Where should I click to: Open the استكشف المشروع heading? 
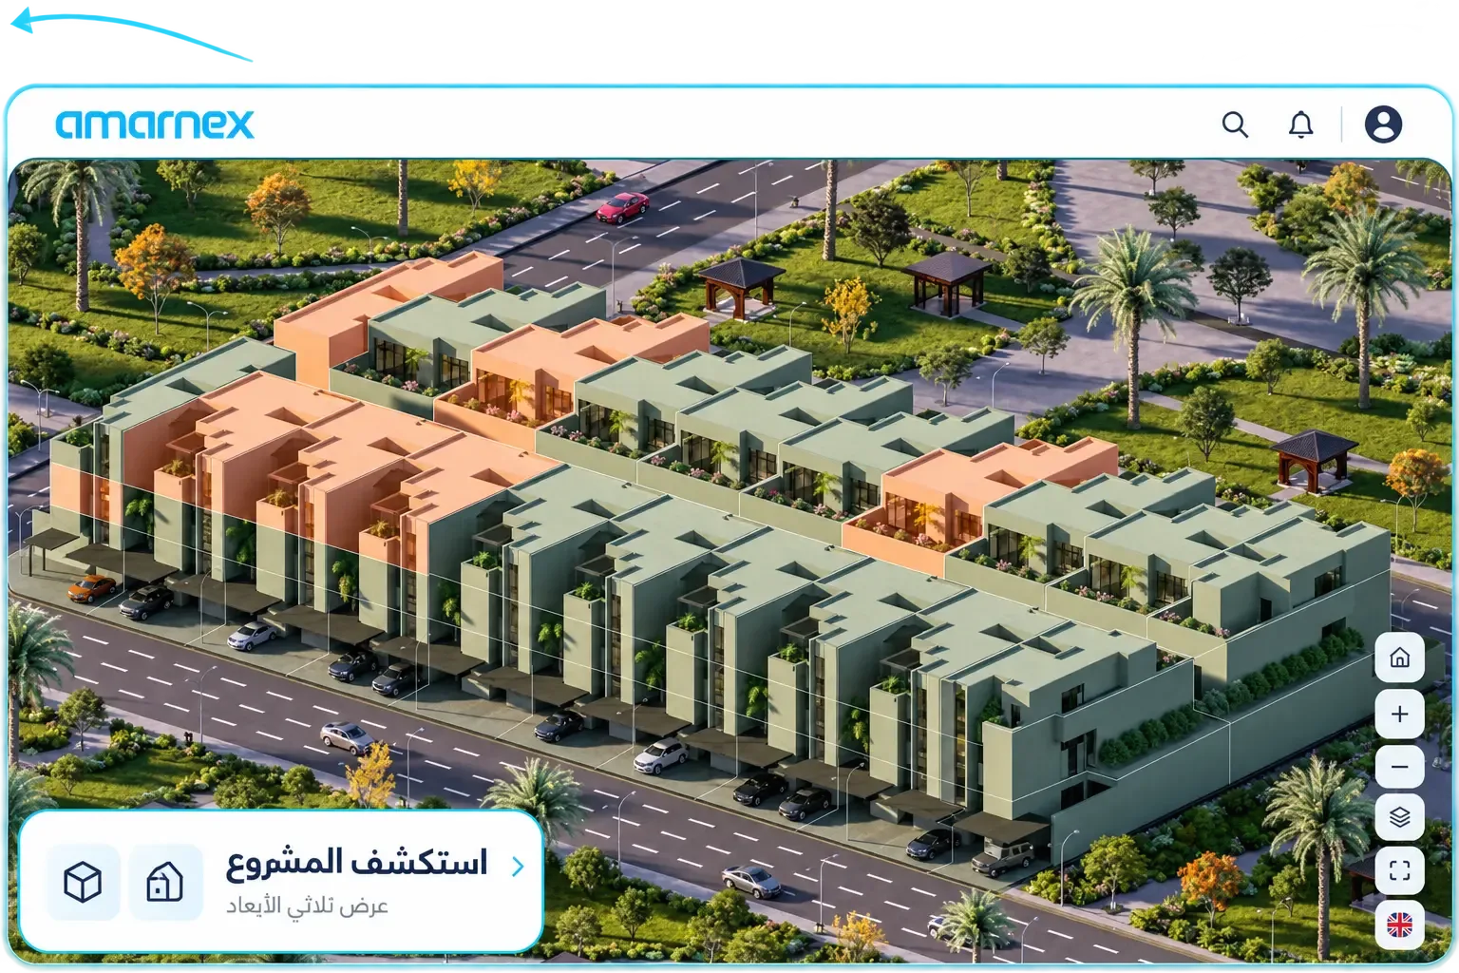click(x=356, y=863)
